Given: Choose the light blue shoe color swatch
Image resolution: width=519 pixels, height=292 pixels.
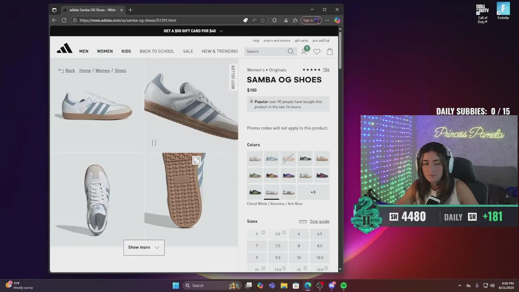Looking at the screenshot, I should (x=272, y=159).
